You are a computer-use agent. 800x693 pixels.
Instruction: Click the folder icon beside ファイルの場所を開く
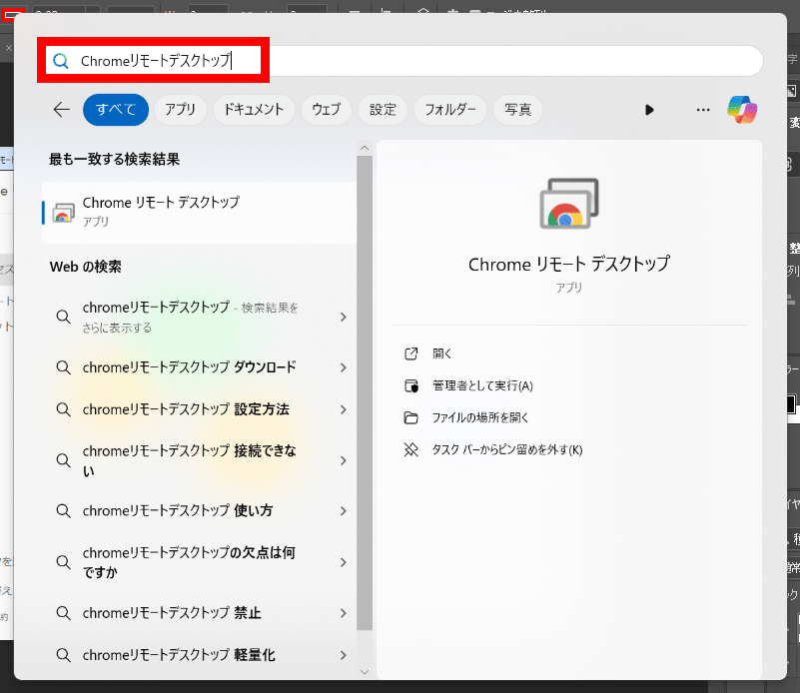click(x=411, y=417)
